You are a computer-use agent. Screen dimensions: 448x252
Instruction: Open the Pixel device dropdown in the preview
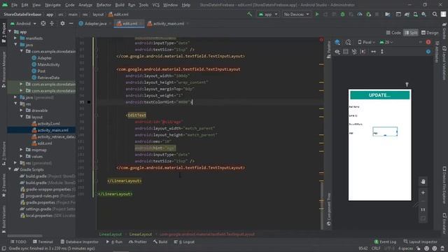tap(366, 42)
